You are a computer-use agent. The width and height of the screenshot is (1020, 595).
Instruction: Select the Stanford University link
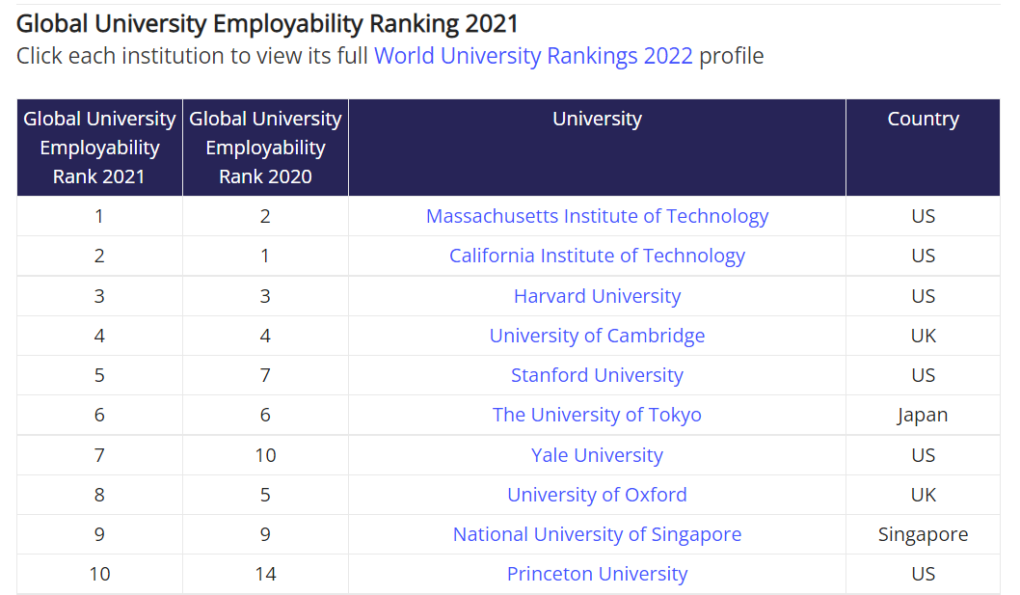[597, 375]
